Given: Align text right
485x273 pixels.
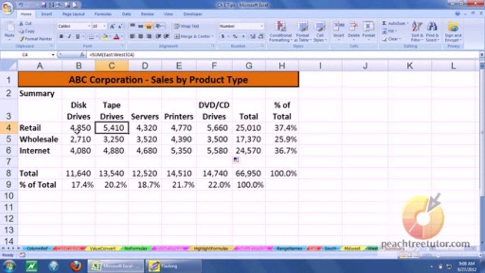Looking at the screenshot, I should pyautogui.click(x=149, y=36).
